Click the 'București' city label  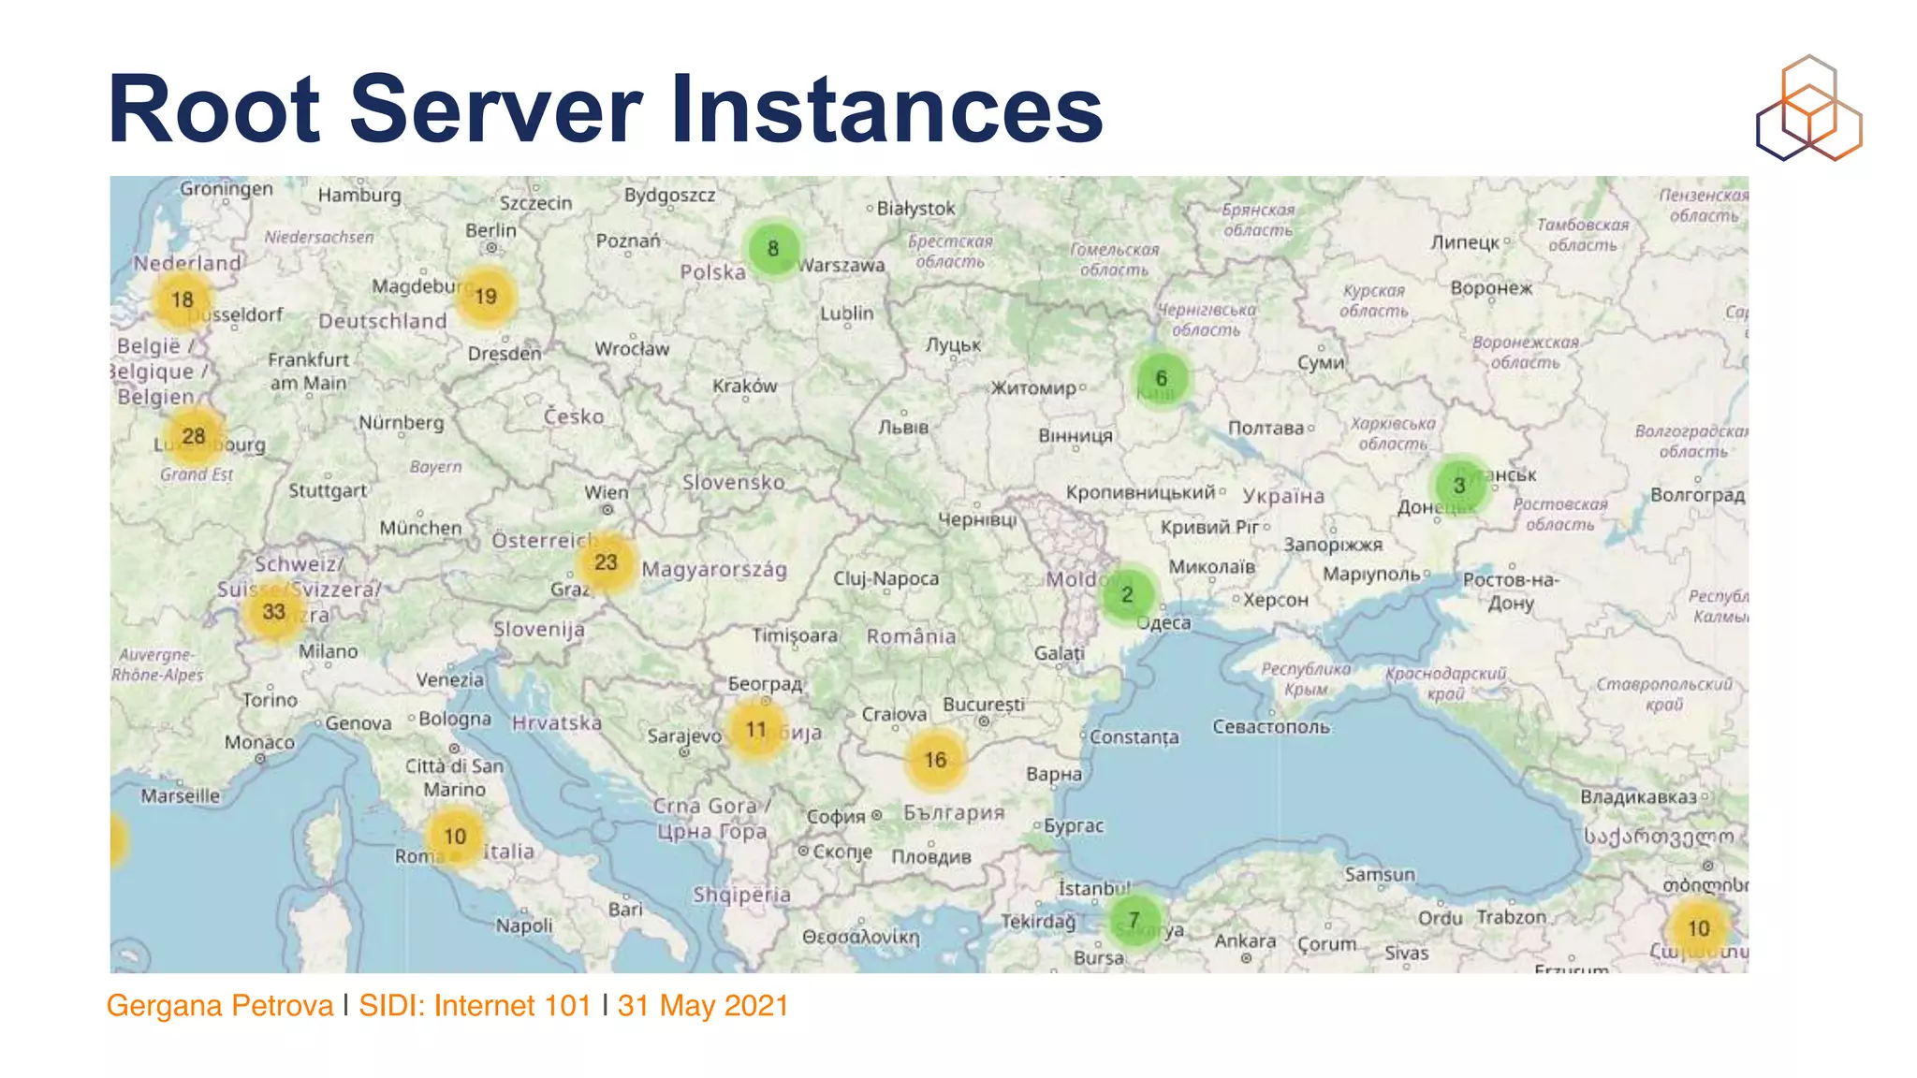(984, 705)
